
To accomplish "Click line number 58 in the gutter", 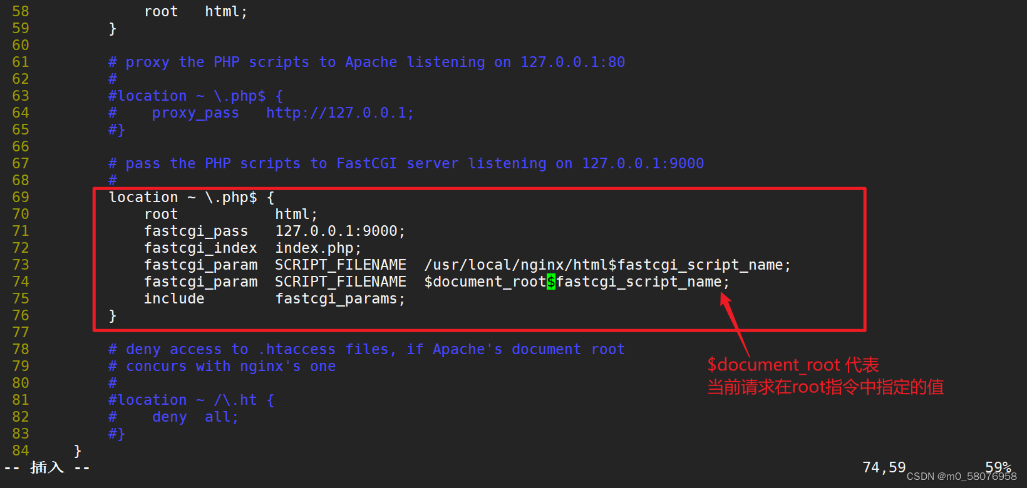I will point(21,11).
